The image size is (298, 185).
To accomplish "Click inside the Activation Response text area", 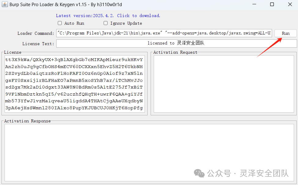I will tap(149, 153).
